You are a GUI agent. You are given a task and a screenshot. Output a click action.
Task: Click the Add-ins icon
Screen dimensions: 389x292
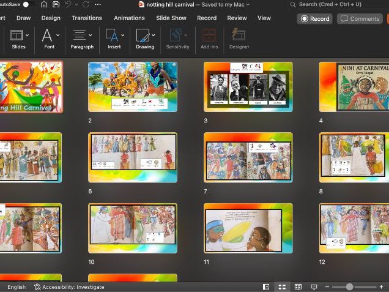pos(209,36)
